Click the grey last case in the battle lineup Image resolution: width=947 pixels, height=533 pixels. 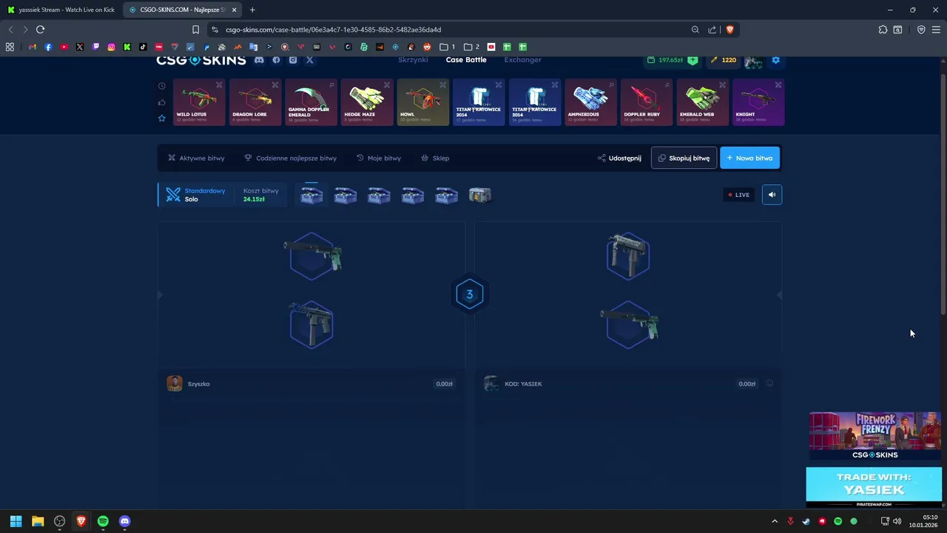tap(479, 195)
